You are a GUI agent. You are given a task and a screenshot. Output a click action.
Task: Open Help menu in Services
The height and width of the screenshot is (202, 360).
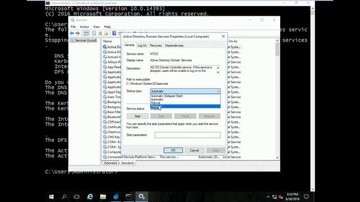pos(107,27)
